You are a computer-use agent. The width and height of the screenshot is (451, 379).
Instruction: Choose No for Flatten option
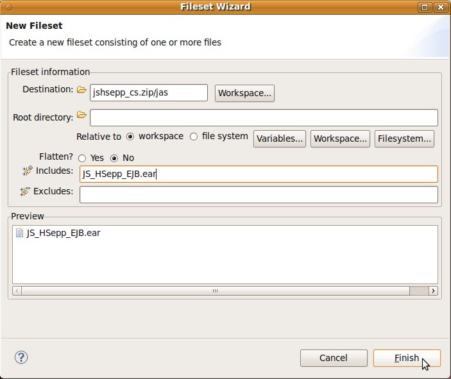coord(115,158)
